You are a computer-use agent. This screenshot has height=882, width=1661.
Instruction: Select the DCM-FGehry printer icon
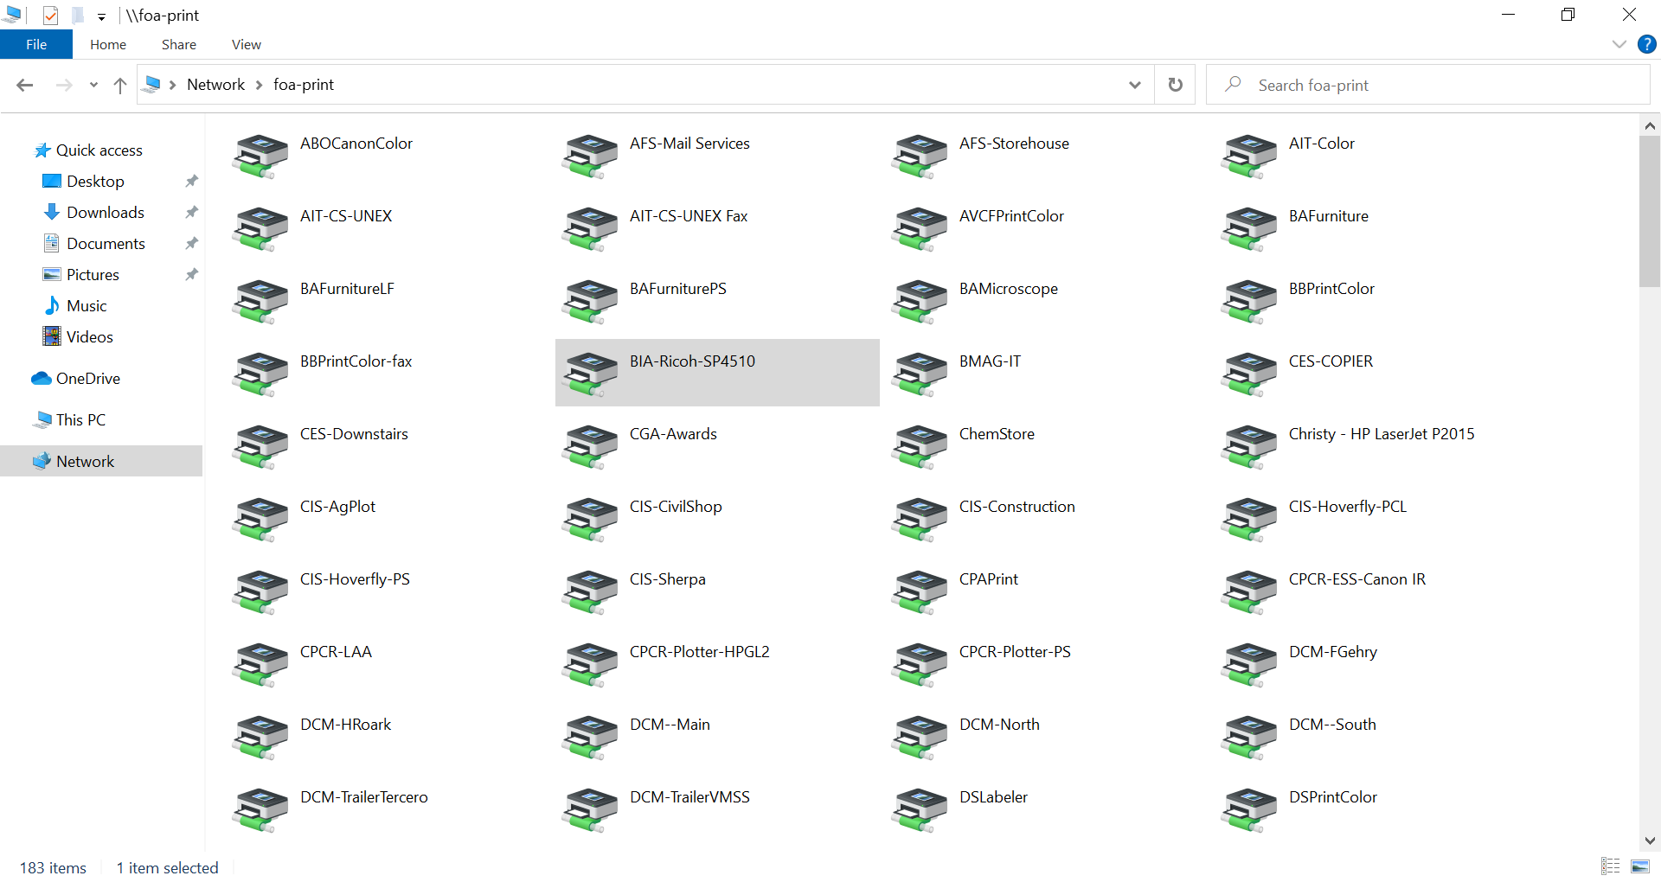1248,664
